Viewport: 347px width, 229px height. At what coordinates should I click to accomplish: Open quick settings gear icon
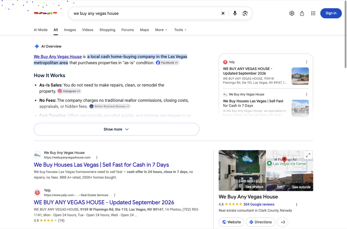point(292,13)
